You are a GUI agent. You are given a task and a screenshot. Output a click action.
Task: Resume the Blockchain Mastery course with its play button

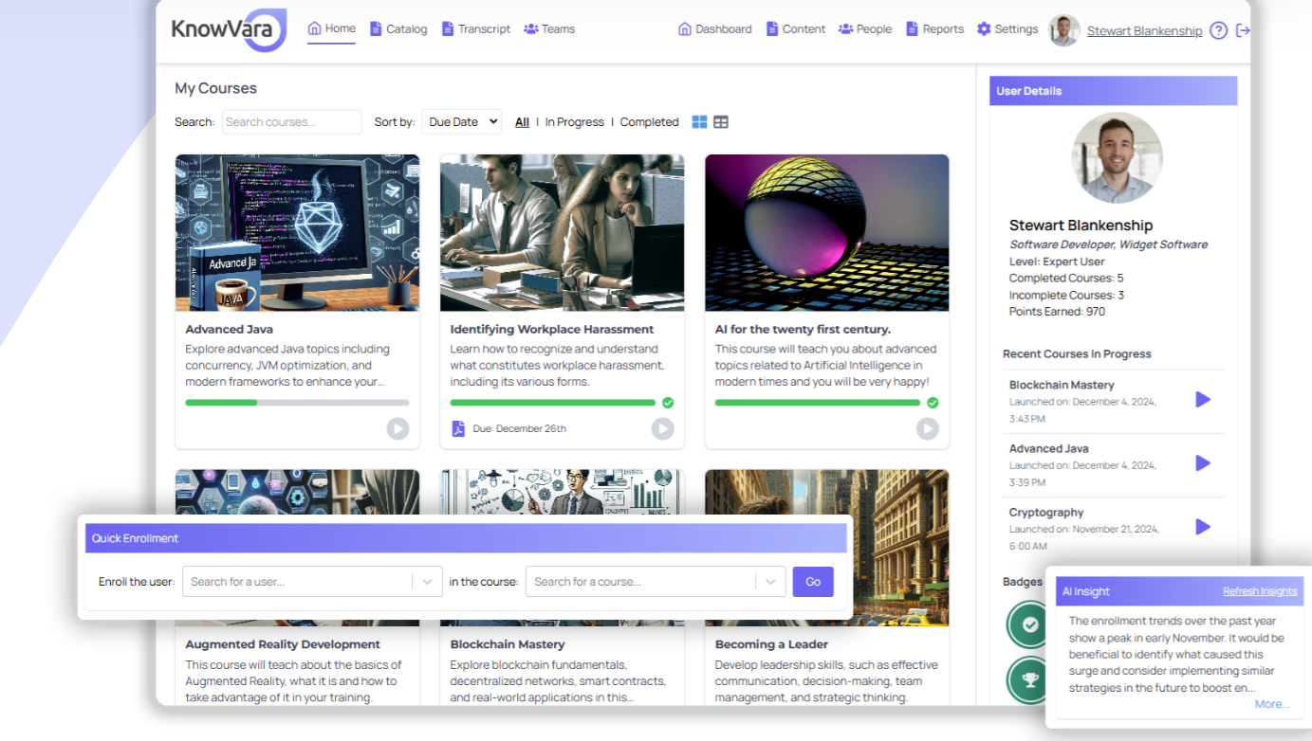tap(1204, 399)
